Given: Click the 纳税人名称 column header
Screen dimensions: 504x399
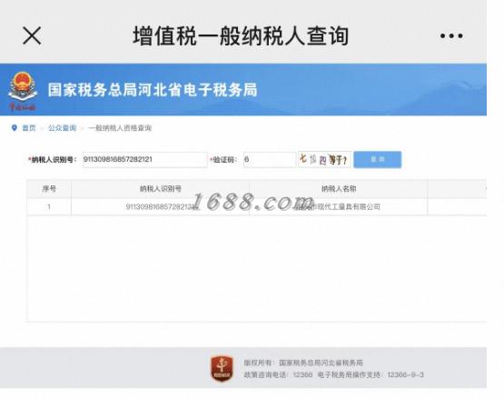Looking at the screenshot, I should (x=339, y=189).
